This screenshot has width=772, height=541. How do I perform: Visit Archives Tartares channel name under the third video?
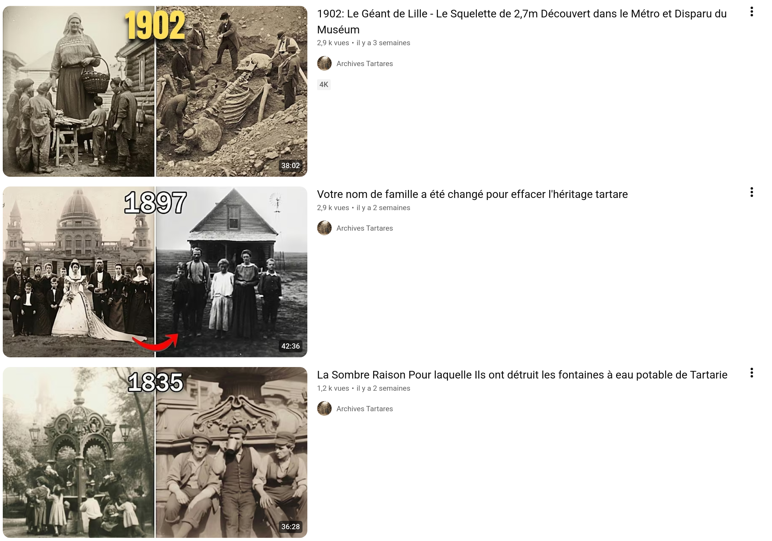[x=364, y=409]
